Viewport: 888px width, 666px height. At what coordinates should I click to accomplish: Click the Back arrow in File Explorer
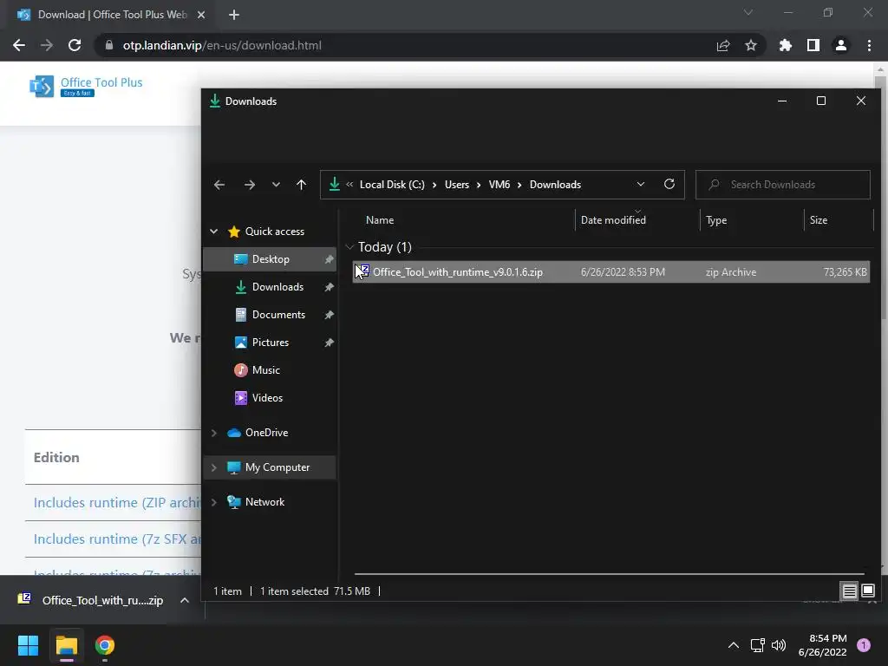point(219,185)
